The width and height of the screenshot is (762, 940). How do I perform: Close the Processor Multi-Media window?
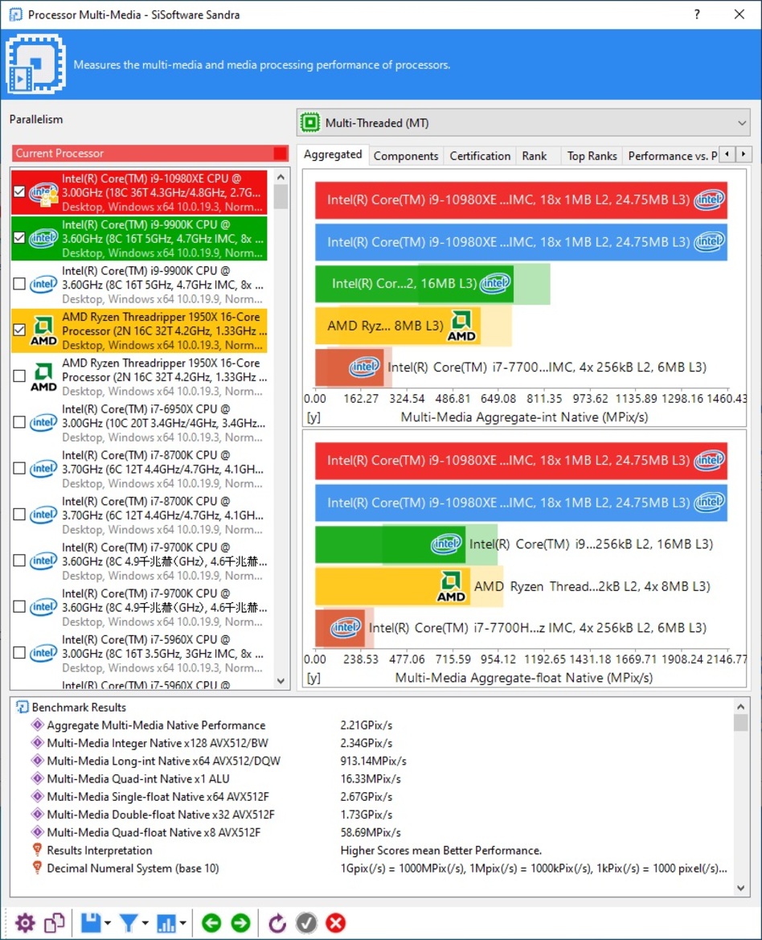coord(739,14)
